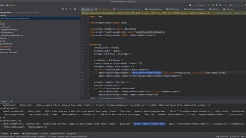Viewport: 246px width, 138px height.
Task: Open the Python Packages tool window
Action: pyautogui.click(x=30, y=134)
